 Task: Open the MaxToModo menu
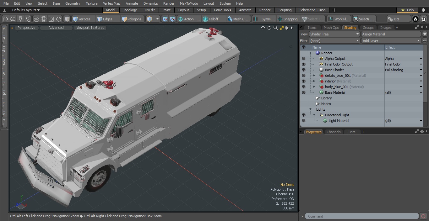[189, 3]
